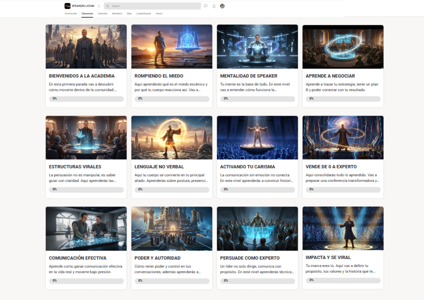The height and width of the screenshot is (300, 424).
Task: Click the APRENDE A NEGOCIAR title
Action: tap(330, 76)
